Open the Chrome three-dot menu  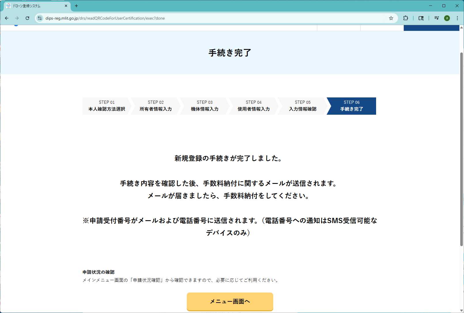457,18
